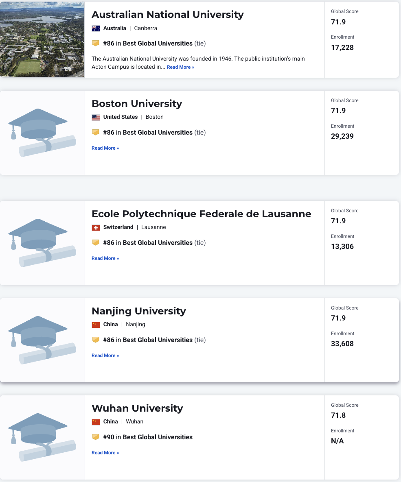Viewport: 401px width, 482px height.
Task: Open Ecole Polytechnique Federale de Lausanne title
Action: point(201,214)
